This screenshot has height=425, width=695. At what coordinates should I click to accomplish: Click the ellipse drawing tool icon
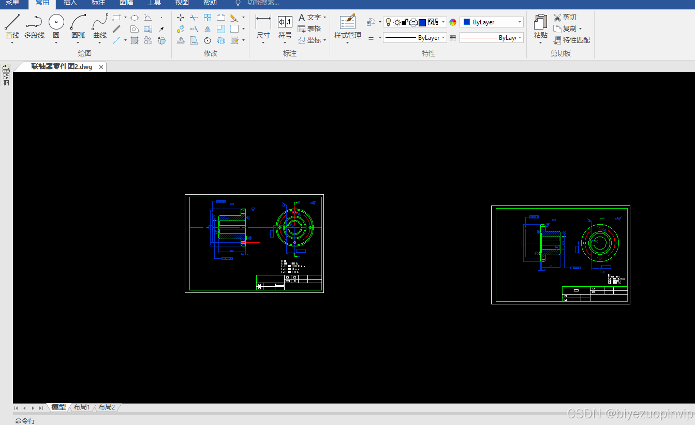[x=134, y=18]
